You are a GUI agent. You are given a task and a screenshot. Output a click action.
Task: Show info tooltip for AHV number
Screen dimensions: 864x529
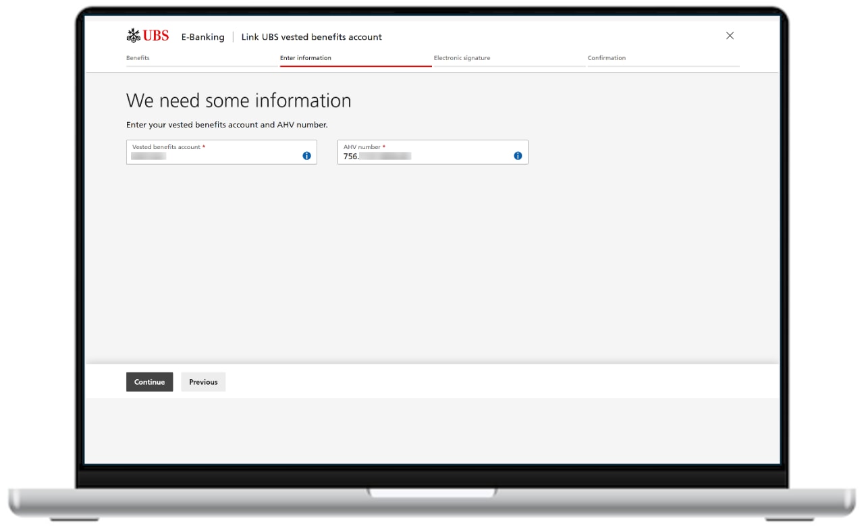coord(518,156)
